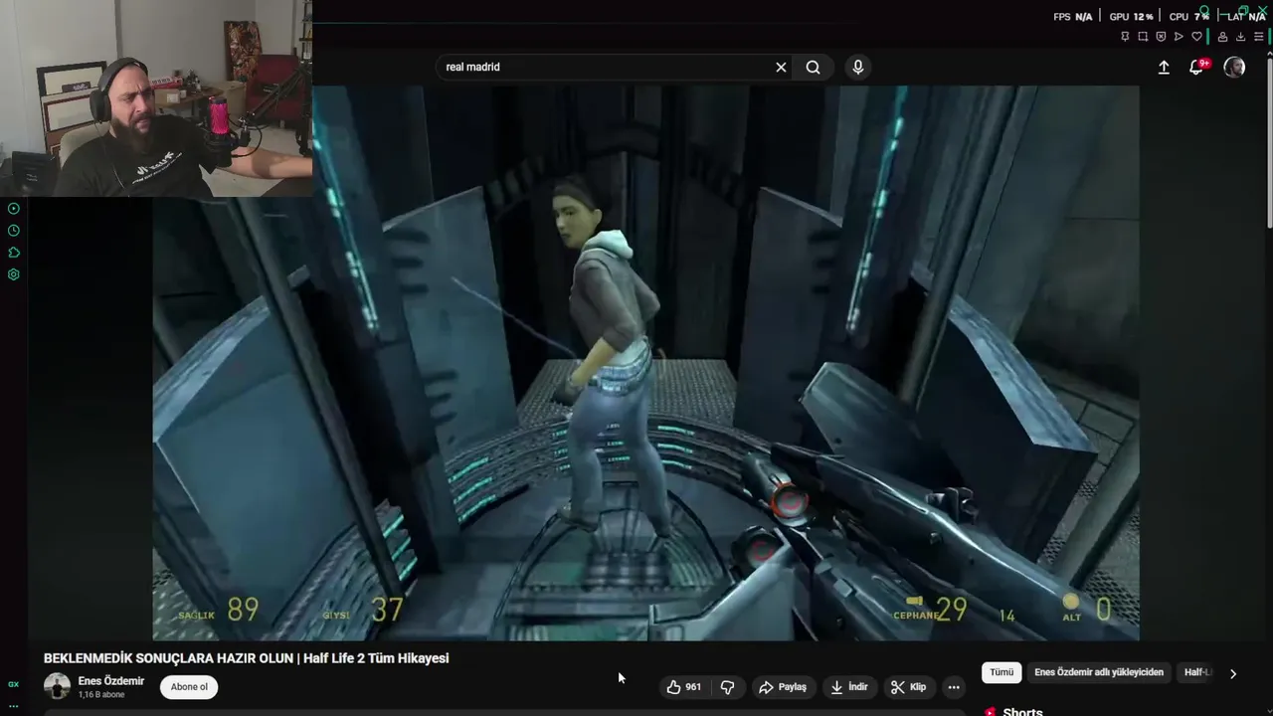Viewport: 1273px width, 716px height.
Task: Expand filter chips with right arrow
Action: click(1233, 673)
